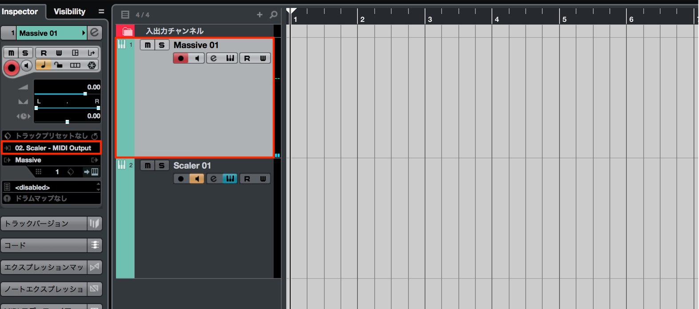Solo Scaler 01 track
This screenshot has height=309, width=699.
click(162, 166)
